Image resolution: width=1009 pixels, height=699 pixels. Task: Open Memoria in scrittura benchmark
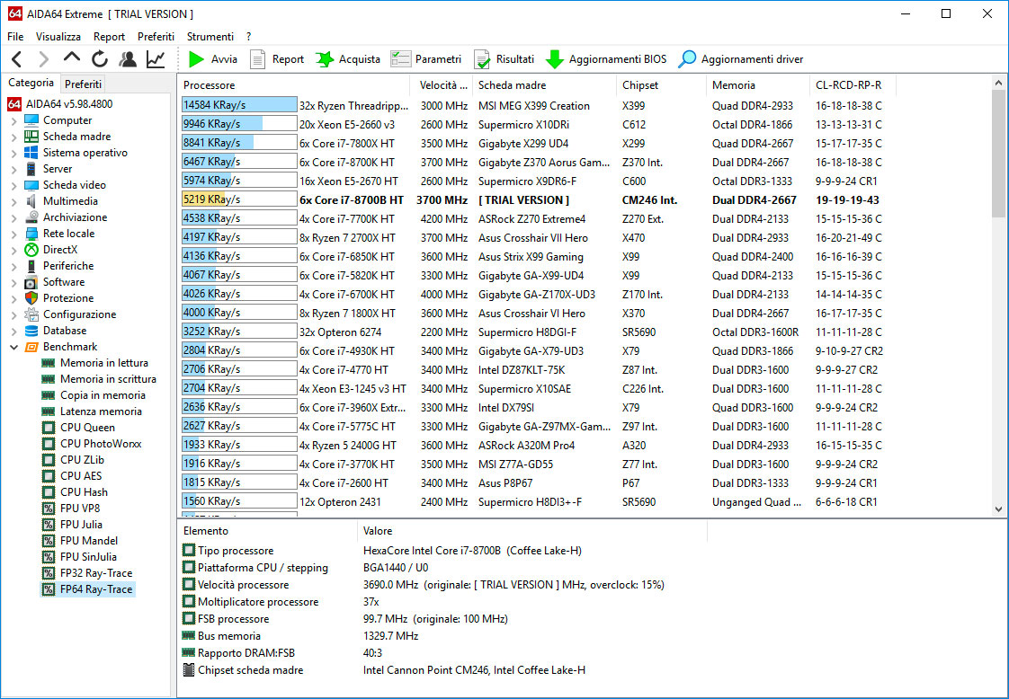(x=108, y=379)
